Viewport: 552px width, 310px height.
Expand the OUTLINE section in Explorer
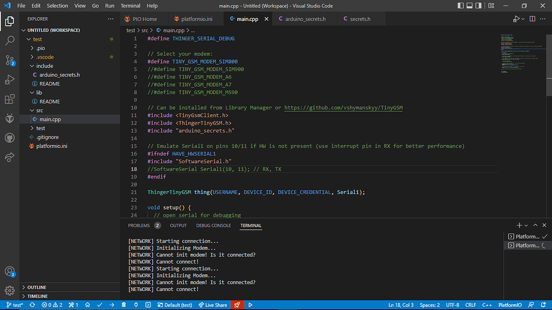(x=37, y=287)
